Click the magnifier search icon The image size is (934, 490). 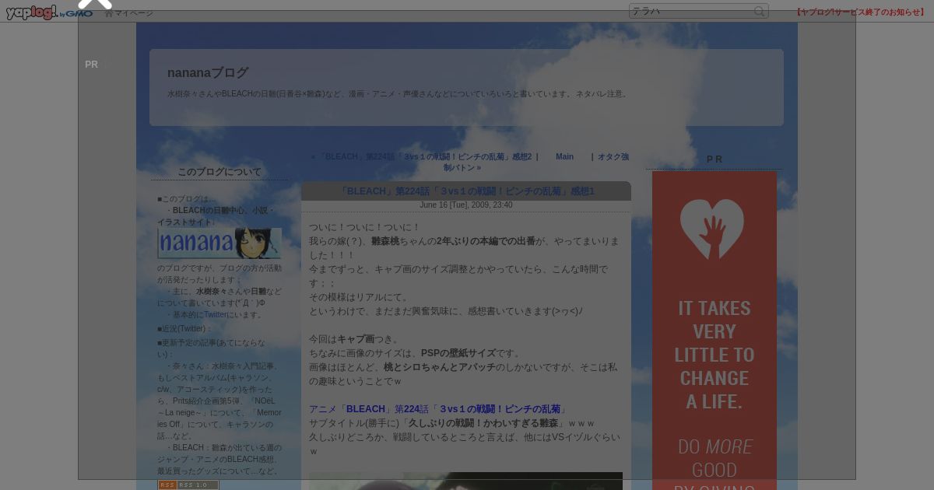[760, 11]
